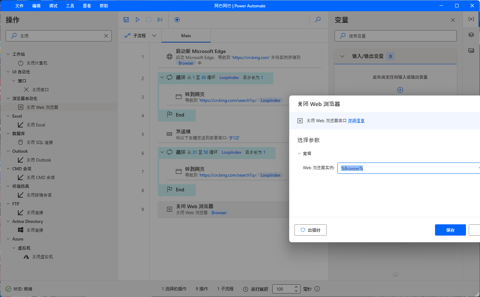
Task: Start the recorder circle icon
Action: click(x=177, y=20)
